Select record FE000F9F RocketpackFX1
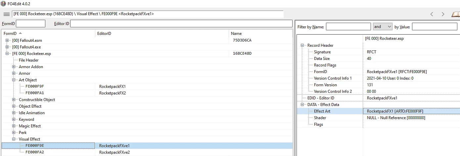The width and height of the screenshot is (460, 156). tap(147, 87)
